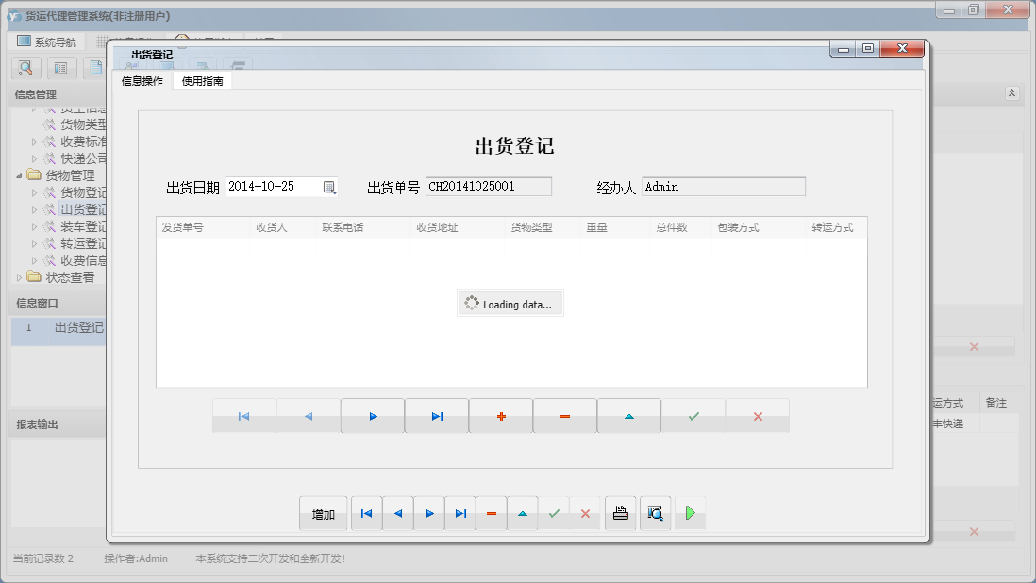Click the red minus icon to delete record
This screenshot has height=583, width=1036.
564,415
